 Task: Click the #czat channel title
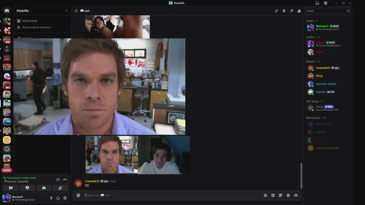(x=85, y=11)
